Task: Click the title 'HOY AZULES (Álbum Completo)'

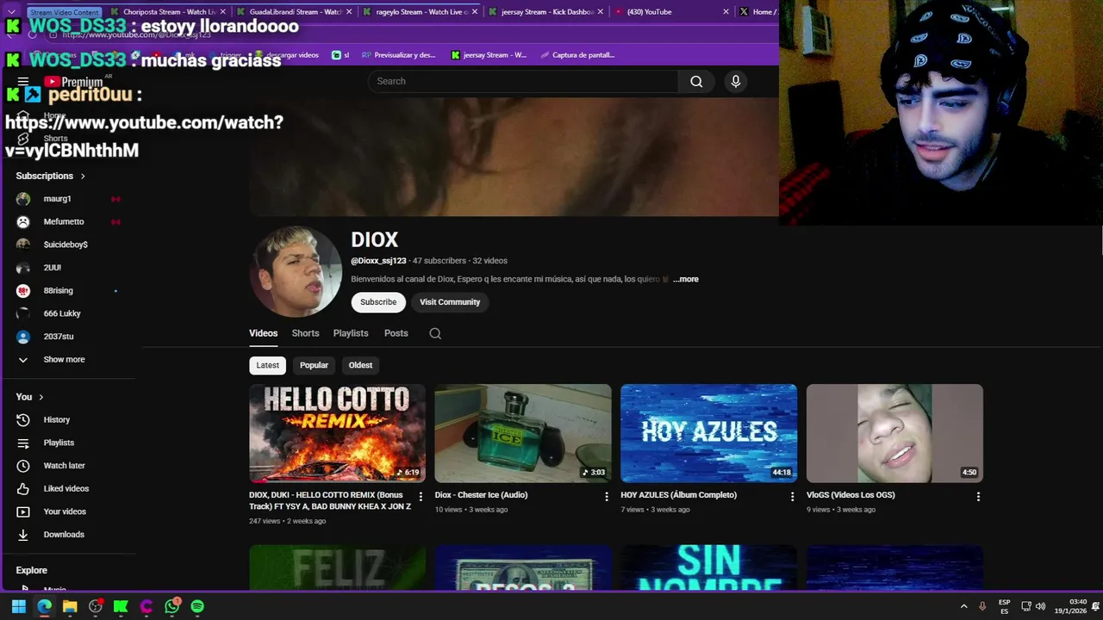Action: coord(679,495)
